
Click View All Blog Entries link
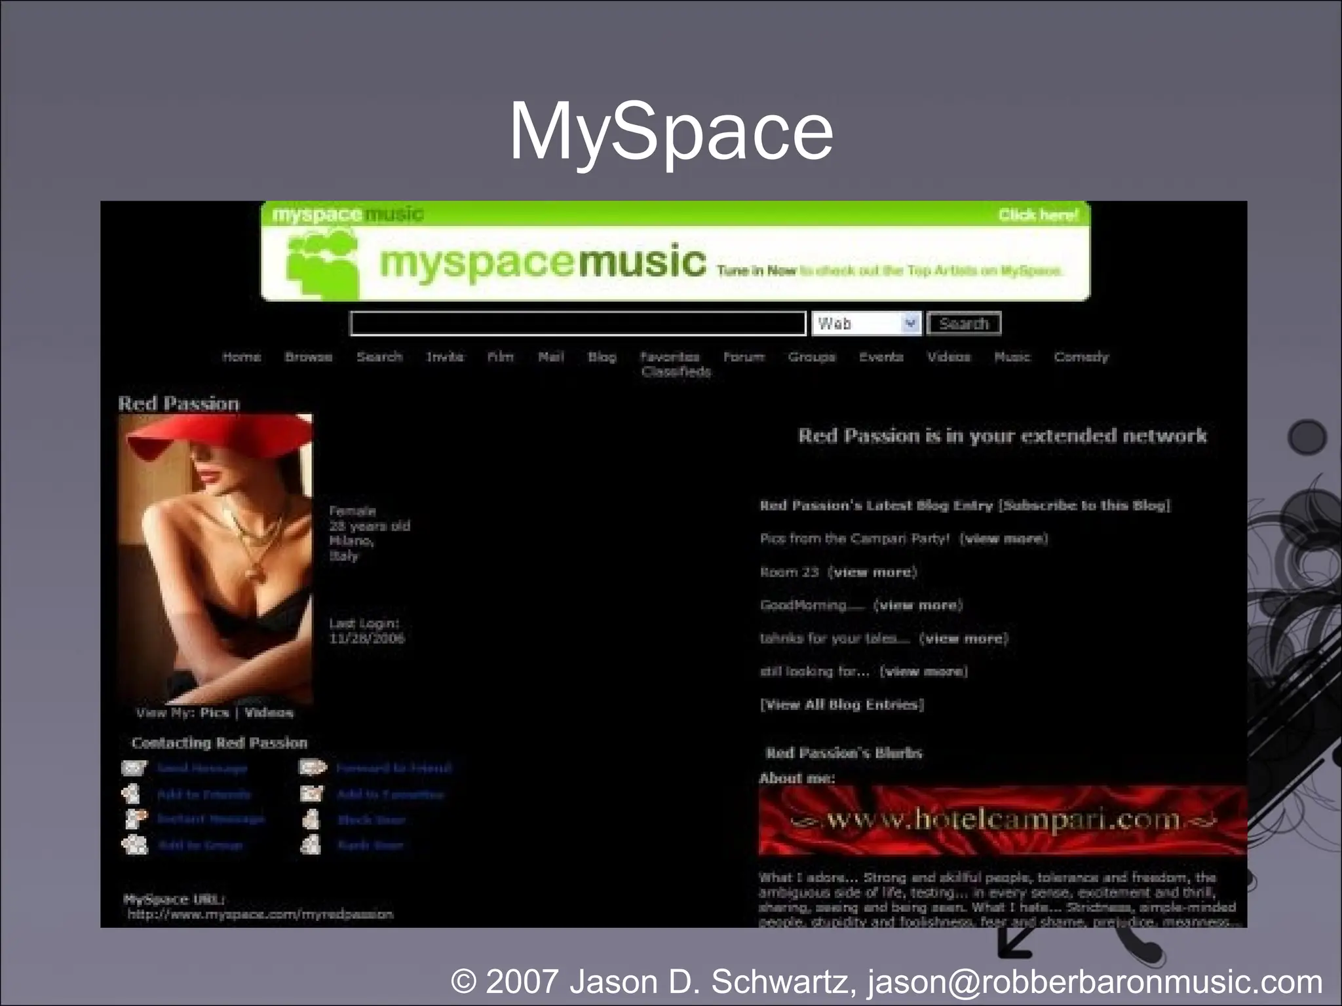(x=842, y=705)
